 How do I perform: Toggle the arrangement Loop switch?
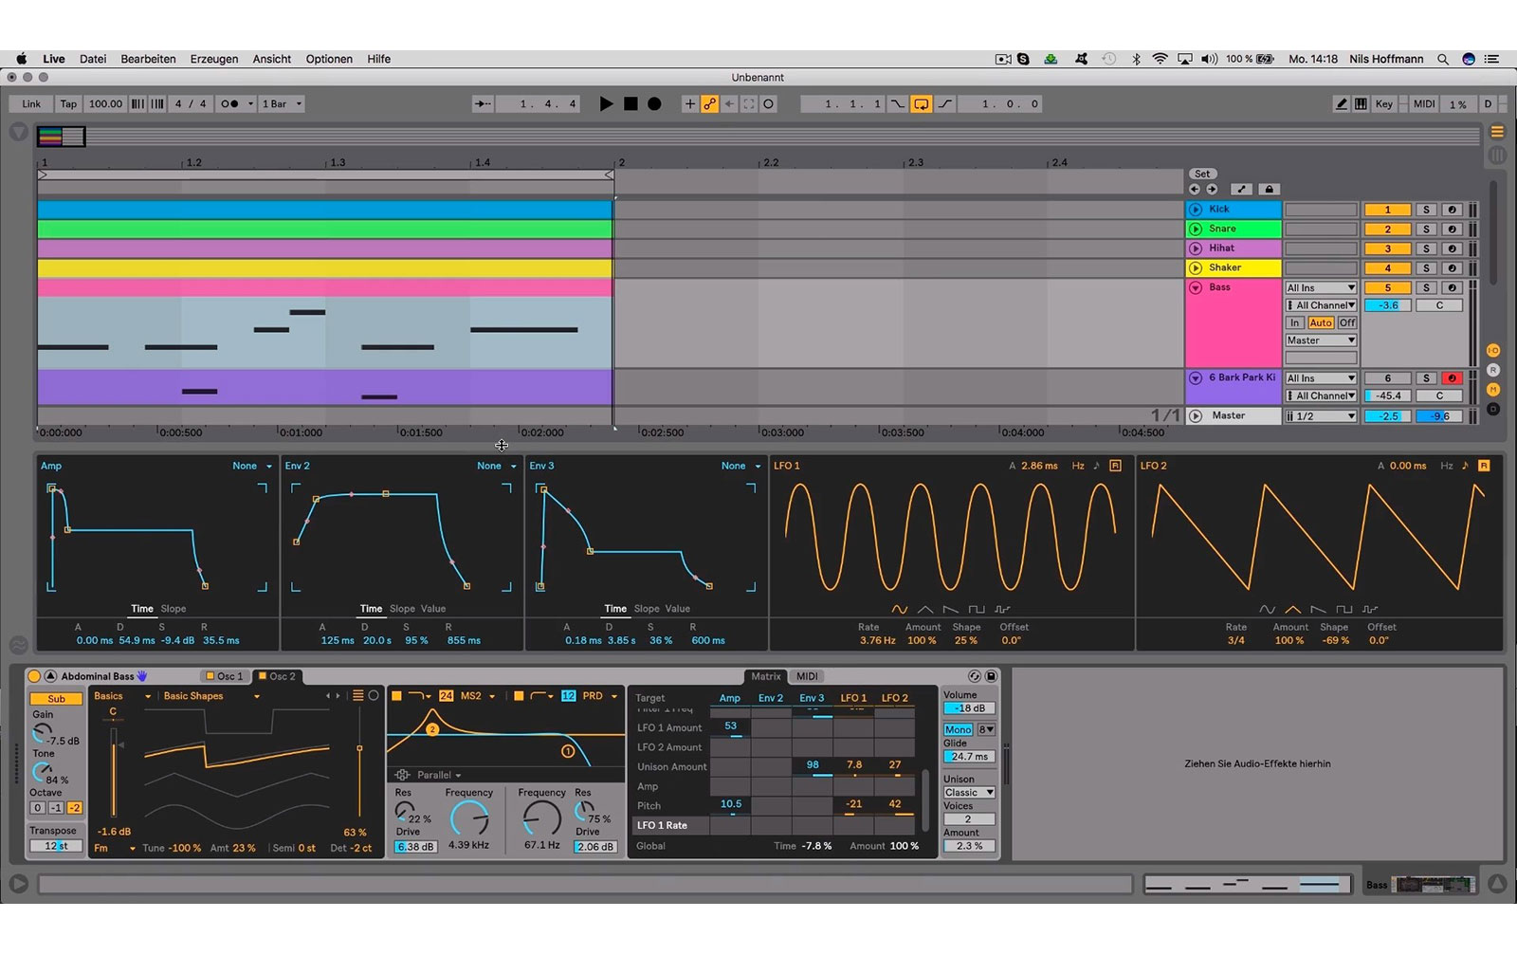[921, 104]
